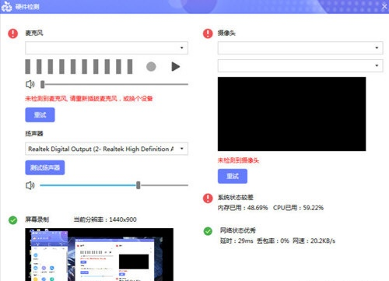
Task: Click the app logo in title bar
Action: 6,6
